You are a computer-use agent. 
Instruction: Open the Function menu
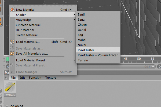coord(35,78)
